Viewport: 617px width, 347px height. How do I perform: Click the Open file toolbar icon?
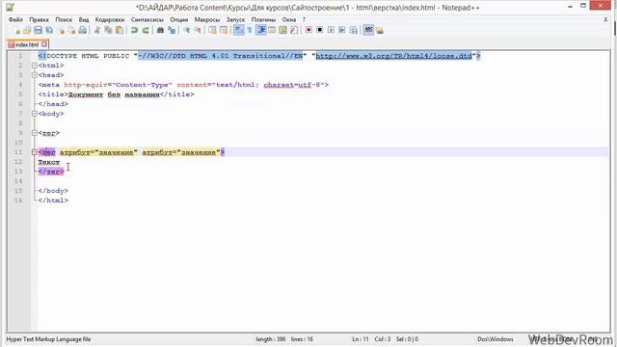(x=27, y=30)
